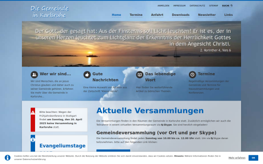Accept cookies with the OK button
The height and width of the screenshot is (164, 263).
click(253, 158)
